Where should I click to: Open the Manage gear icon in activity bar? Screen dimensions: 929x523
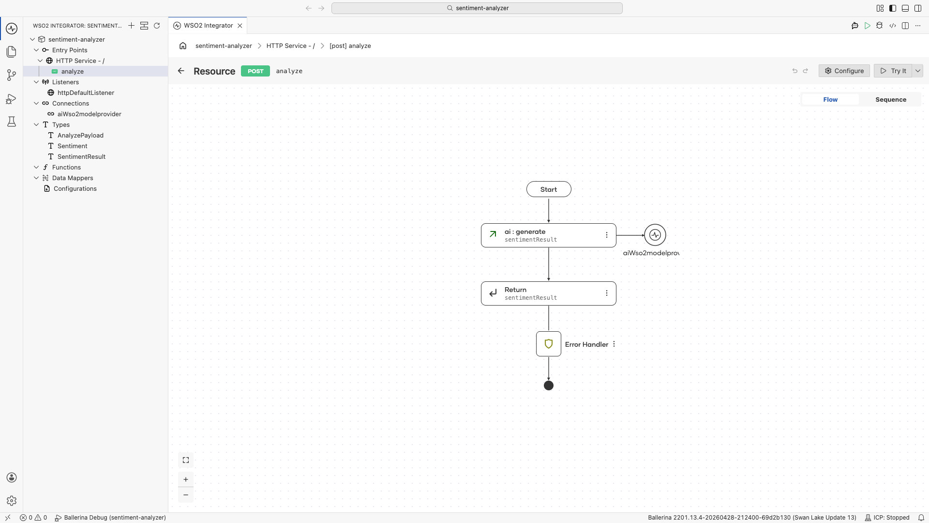tap(12, 501)
